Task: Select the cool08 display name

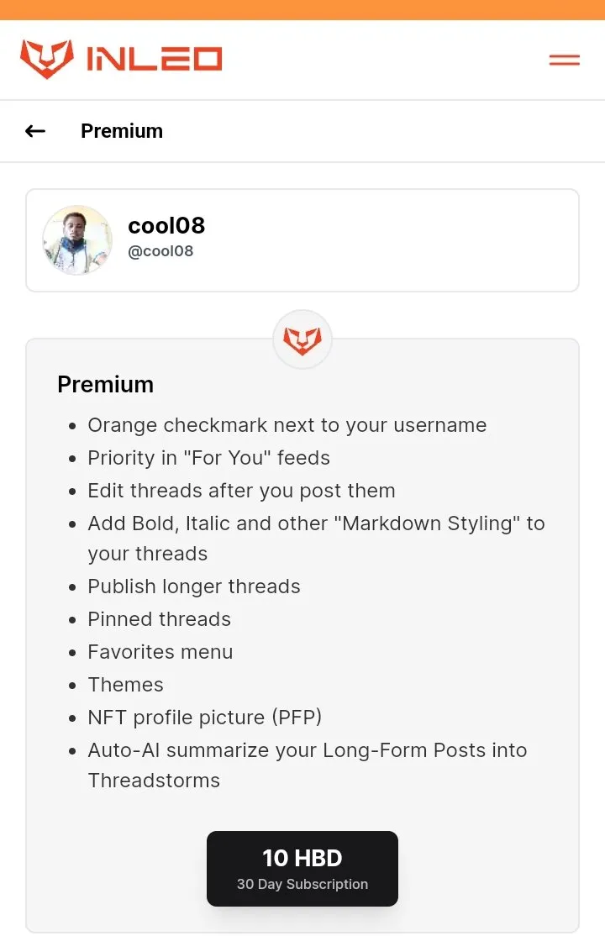Action: click(x=166, y=226)
